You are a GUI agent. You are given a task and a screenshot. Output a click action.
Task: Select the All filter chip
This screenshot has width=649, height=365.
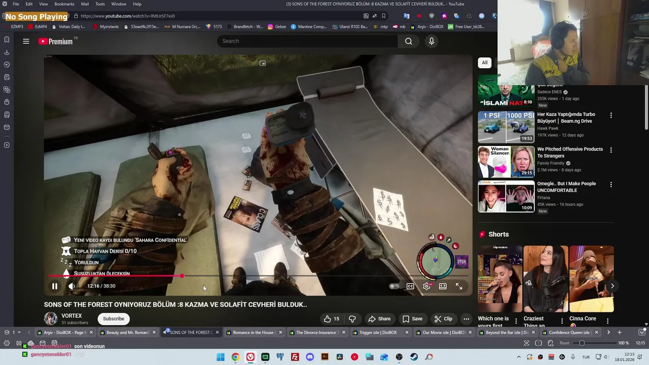point(485,62)
